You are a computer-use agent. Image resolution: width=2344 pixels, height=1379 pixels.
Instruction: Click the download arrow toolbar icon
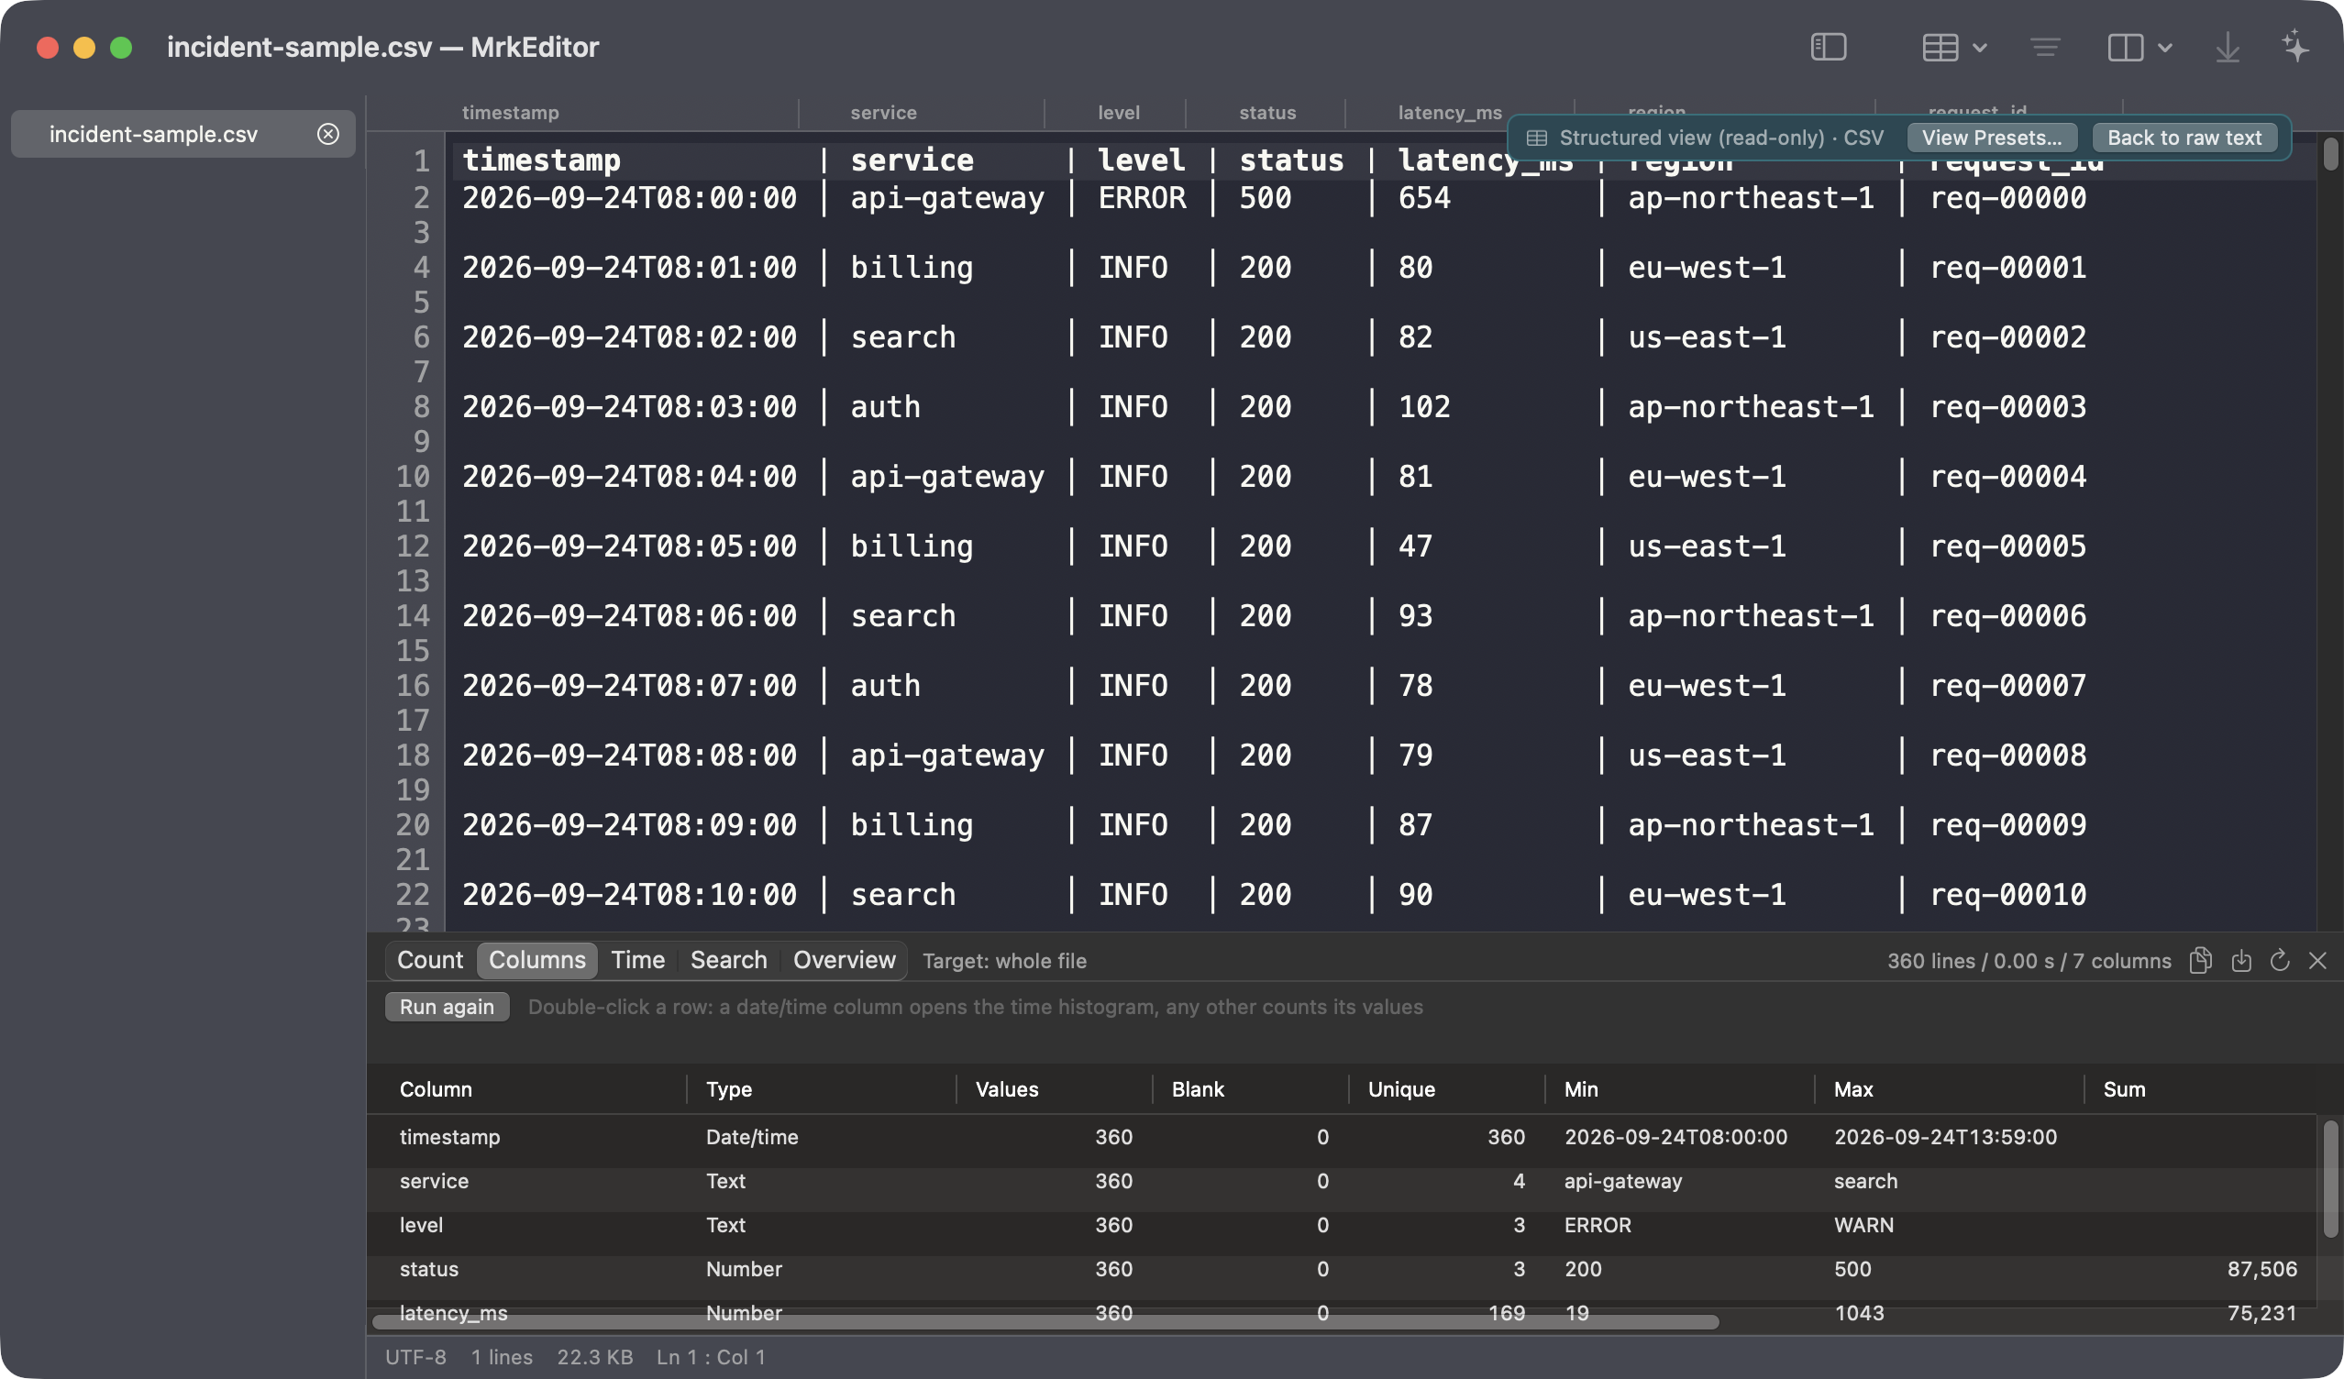(x=2227, y=47)
